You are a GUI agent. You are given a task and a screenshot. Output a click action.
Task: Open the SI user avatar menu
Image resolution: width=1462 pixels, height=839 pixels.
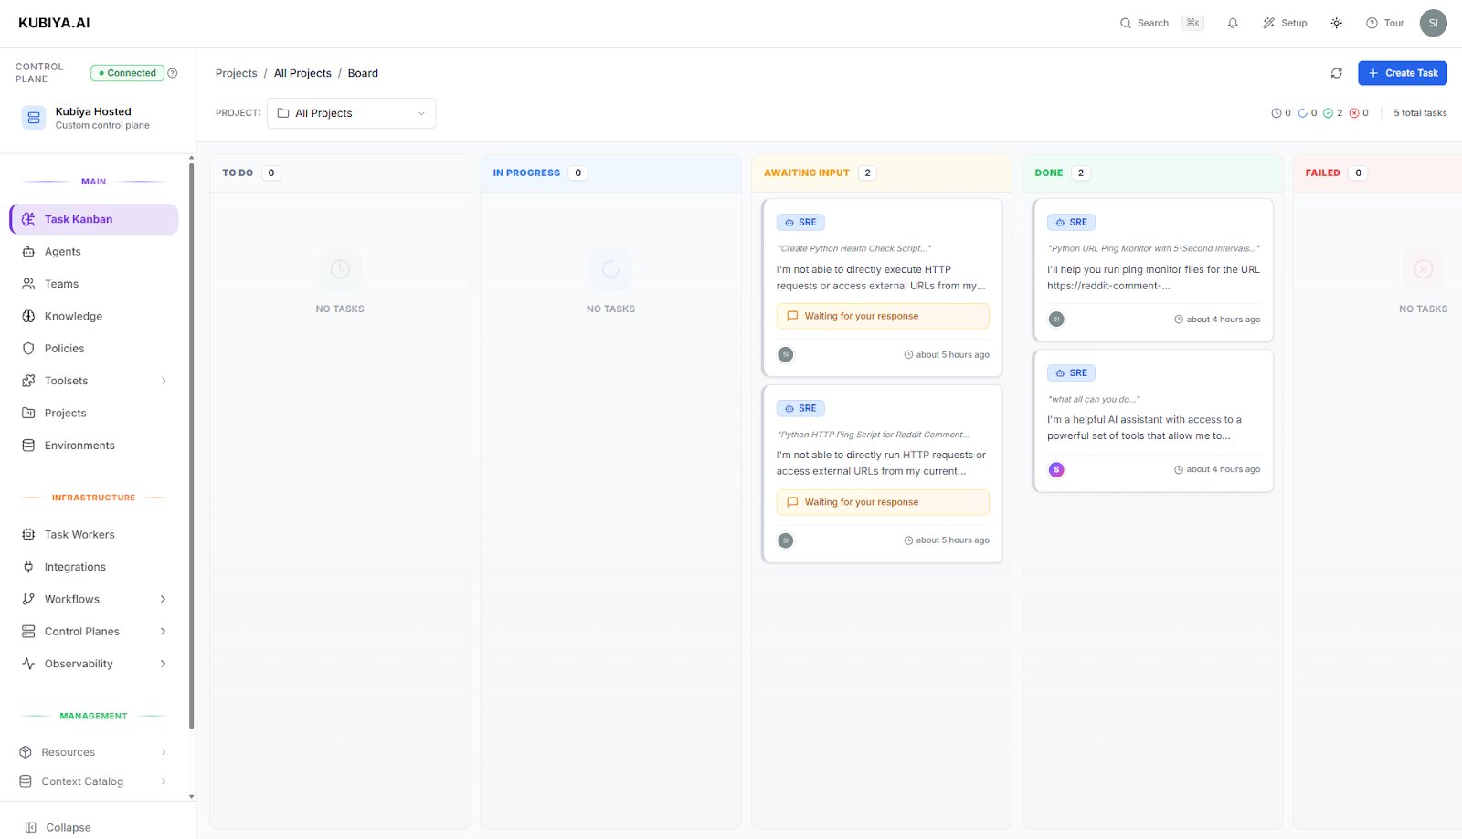tap(1433, 23)
